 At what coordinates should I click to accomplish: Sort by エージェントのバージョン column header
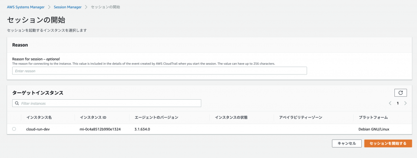pos(156,118)
